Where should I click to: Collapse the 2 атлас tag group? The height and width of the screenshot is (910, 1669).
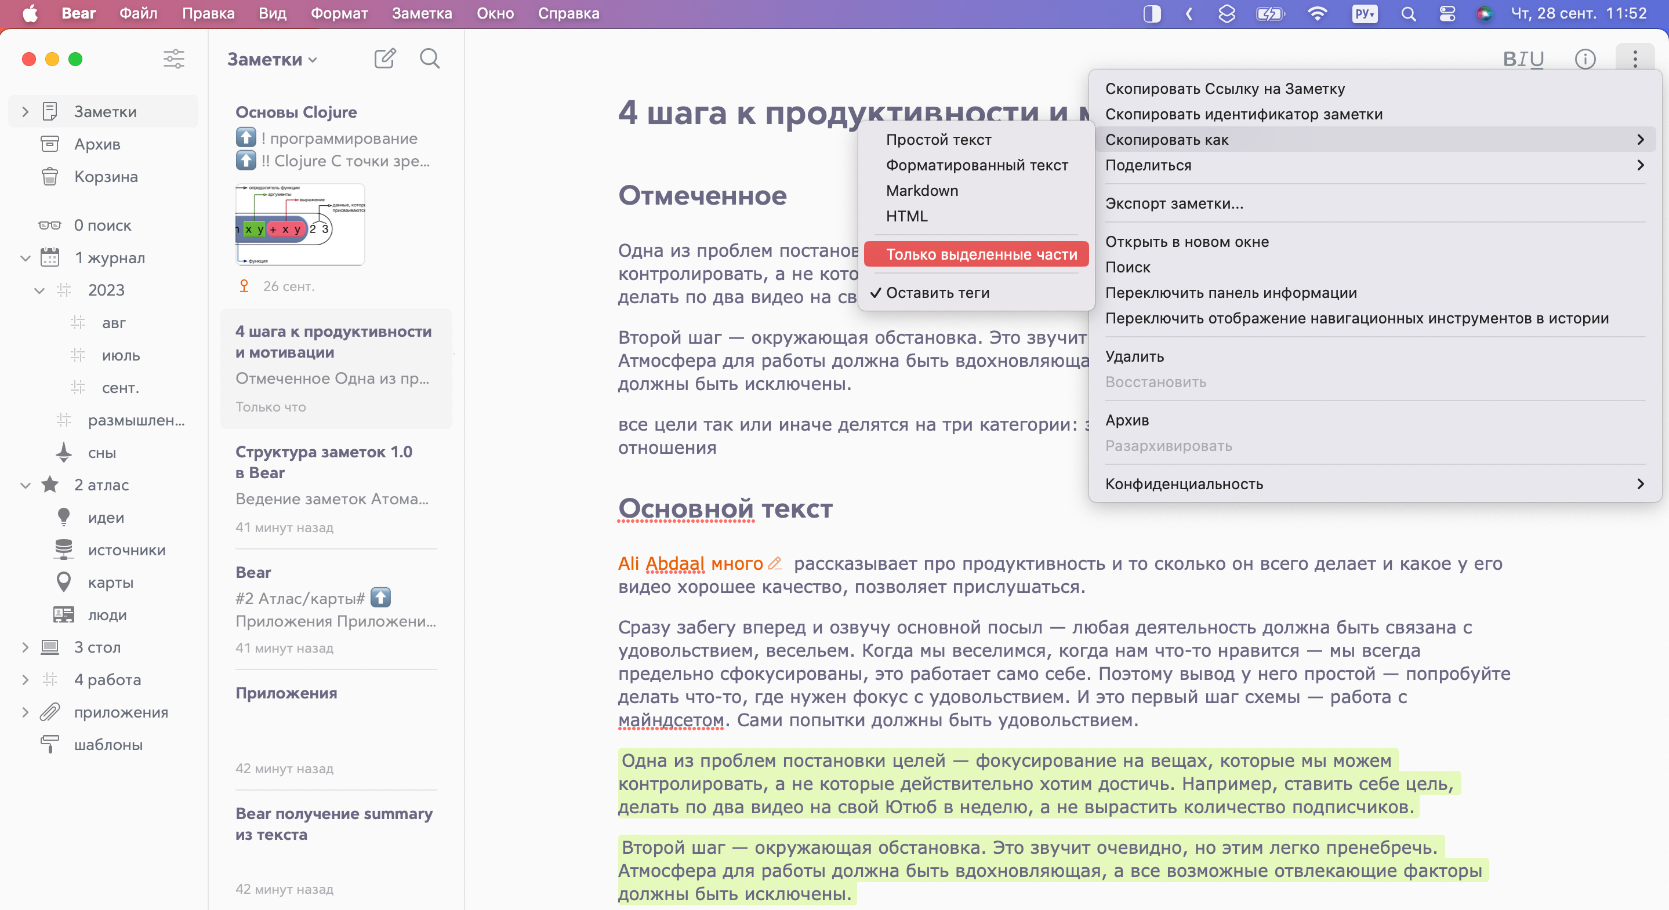coord(26,485)
